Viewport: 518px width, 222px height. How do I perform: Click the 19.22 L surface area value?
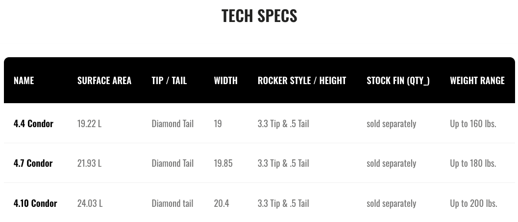(89, 123)
